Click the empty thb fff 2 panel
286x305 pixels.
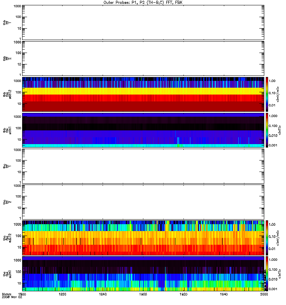(143, 58)
